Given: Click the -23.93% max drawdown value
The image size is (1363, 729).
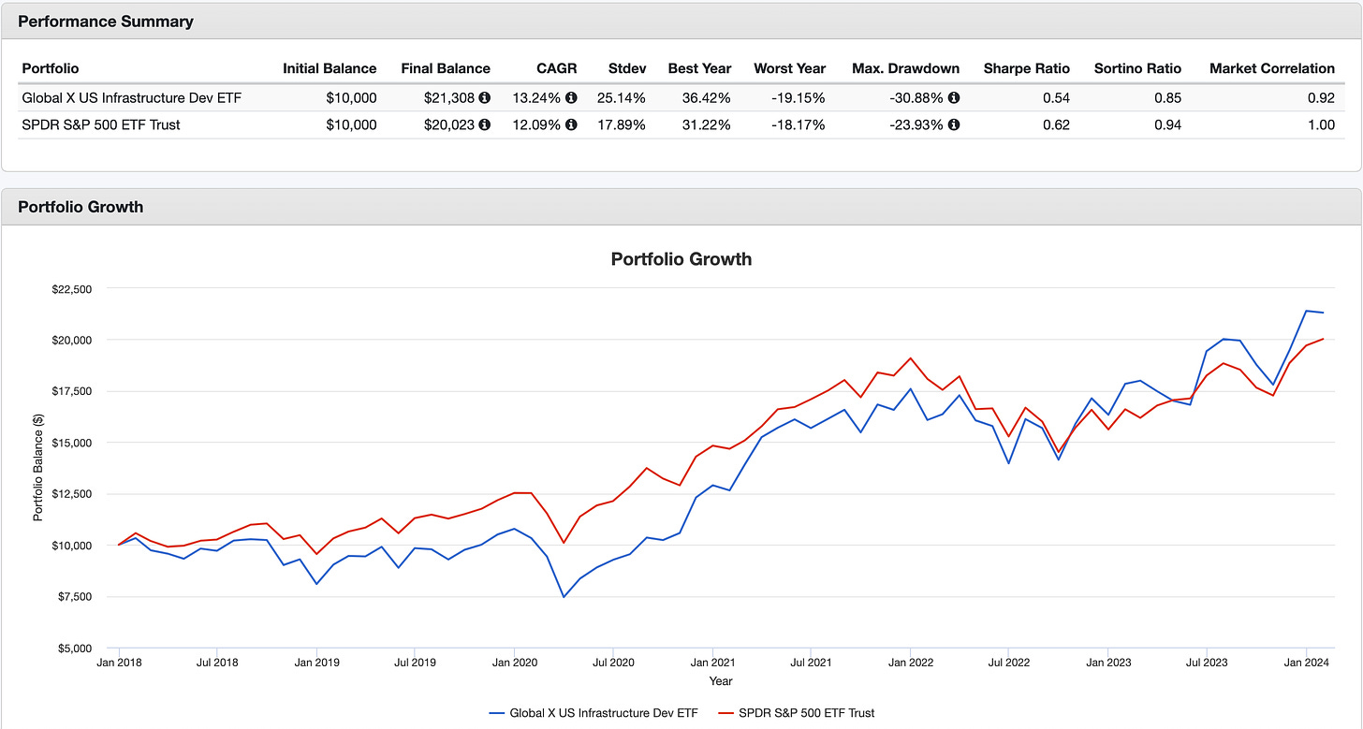Looking at the screenshot, I should (x=917, y=124).
